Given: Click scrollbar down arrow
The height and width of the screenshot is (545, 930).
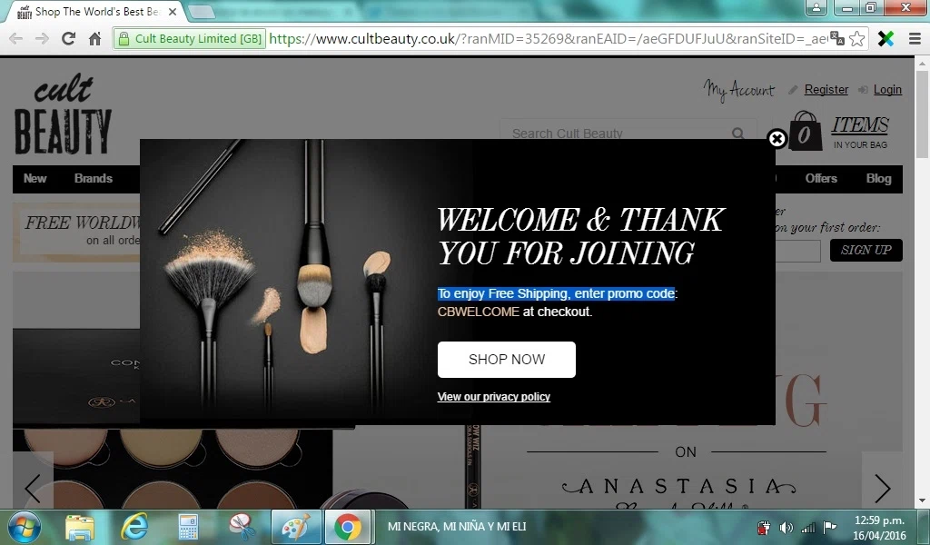Looking at the screenshot, I should coord(922,501).
